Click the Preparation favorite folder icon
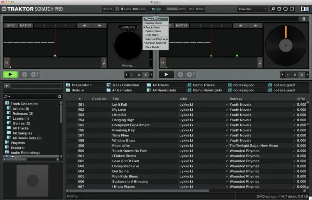Image resolution: width=312 pixels, height=200 pixels. pyautogui.click(x=68, y=85)
